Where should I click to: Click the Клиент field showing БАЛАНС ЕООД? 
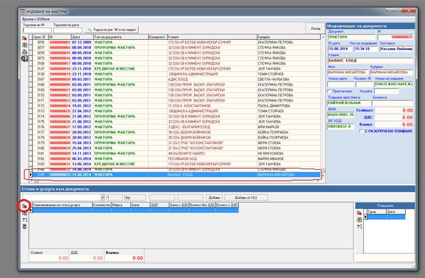pyautogui.click(x=371, y=60)
